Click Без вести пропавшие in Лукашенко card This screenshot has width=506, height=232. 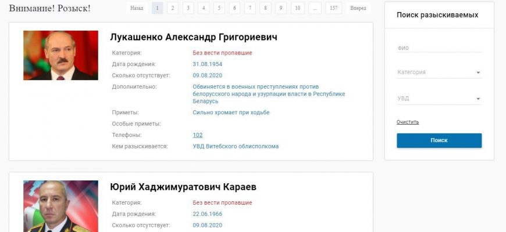pos(222,53)
